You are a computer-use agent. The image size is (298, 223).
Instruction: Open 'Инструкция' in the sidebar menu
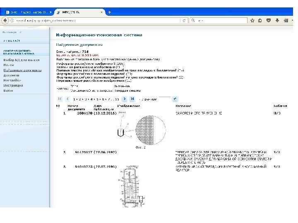click(13, 85)
